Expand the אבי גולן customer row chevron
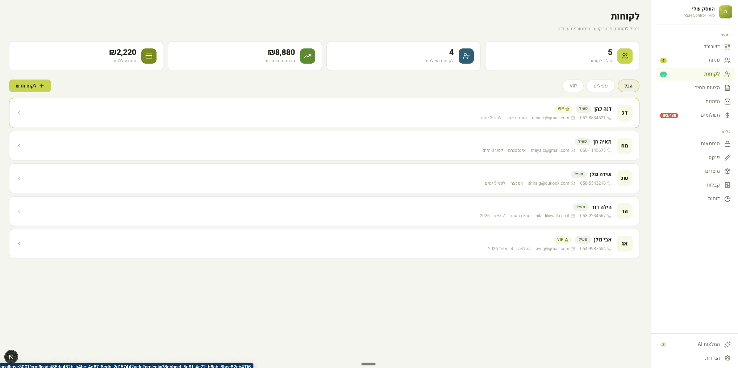 coord(19,244)
